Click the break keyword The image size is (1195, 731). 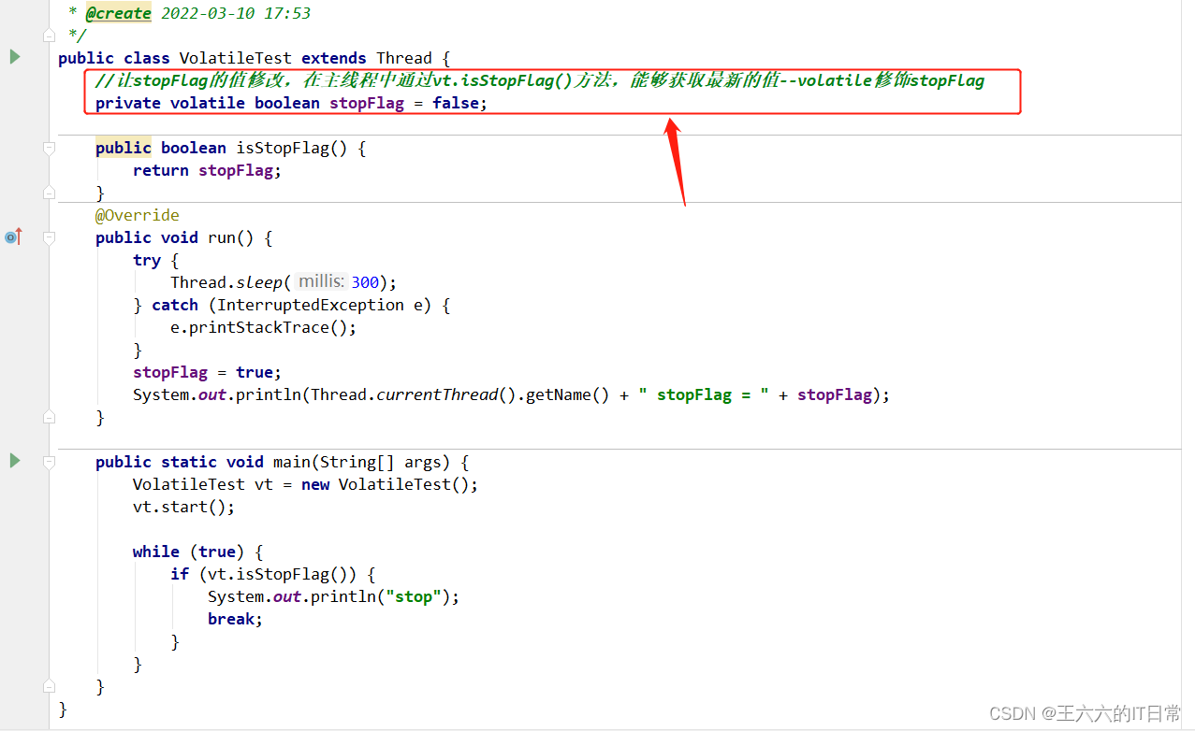click(x=231, y=619)
